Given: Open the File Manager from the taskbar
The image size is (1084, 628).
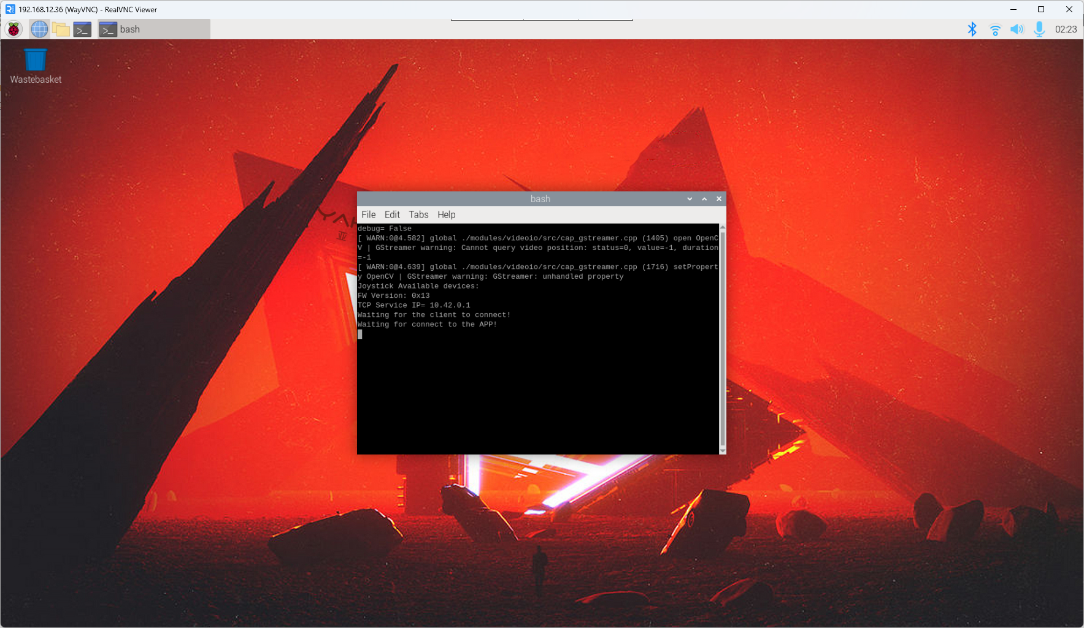Looking at the screenshot, I should [x=61, y=29].
